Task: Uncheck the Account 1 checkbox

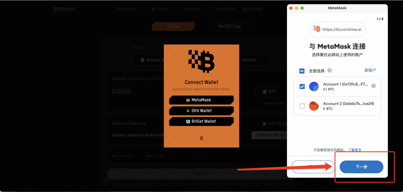Action: [302, 86]
